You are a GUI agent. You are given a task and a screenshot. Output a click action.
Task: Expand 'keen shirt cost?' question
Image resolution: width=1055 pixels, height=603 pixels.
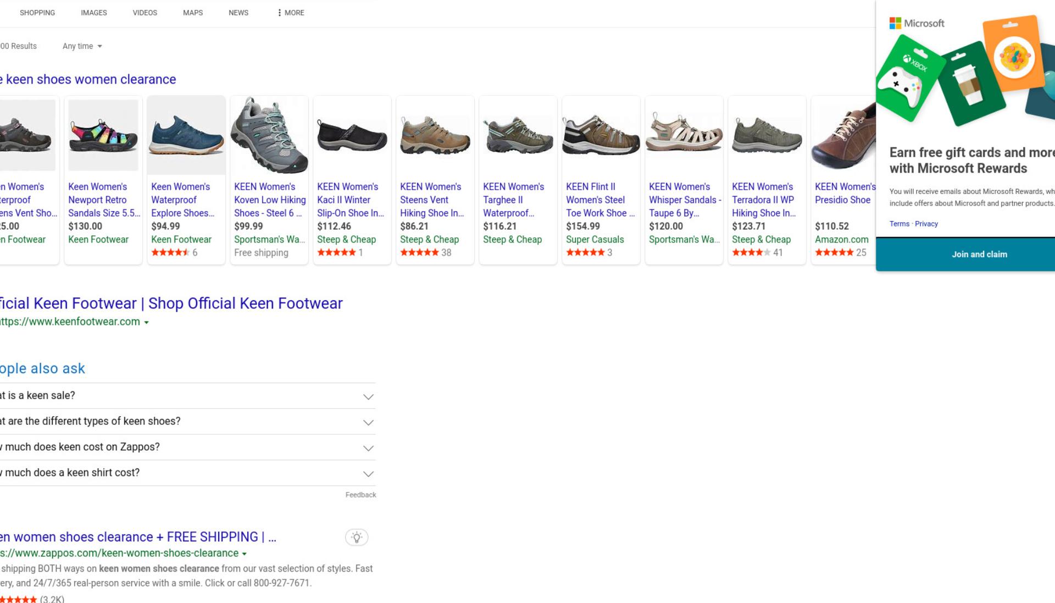[187, 473]
